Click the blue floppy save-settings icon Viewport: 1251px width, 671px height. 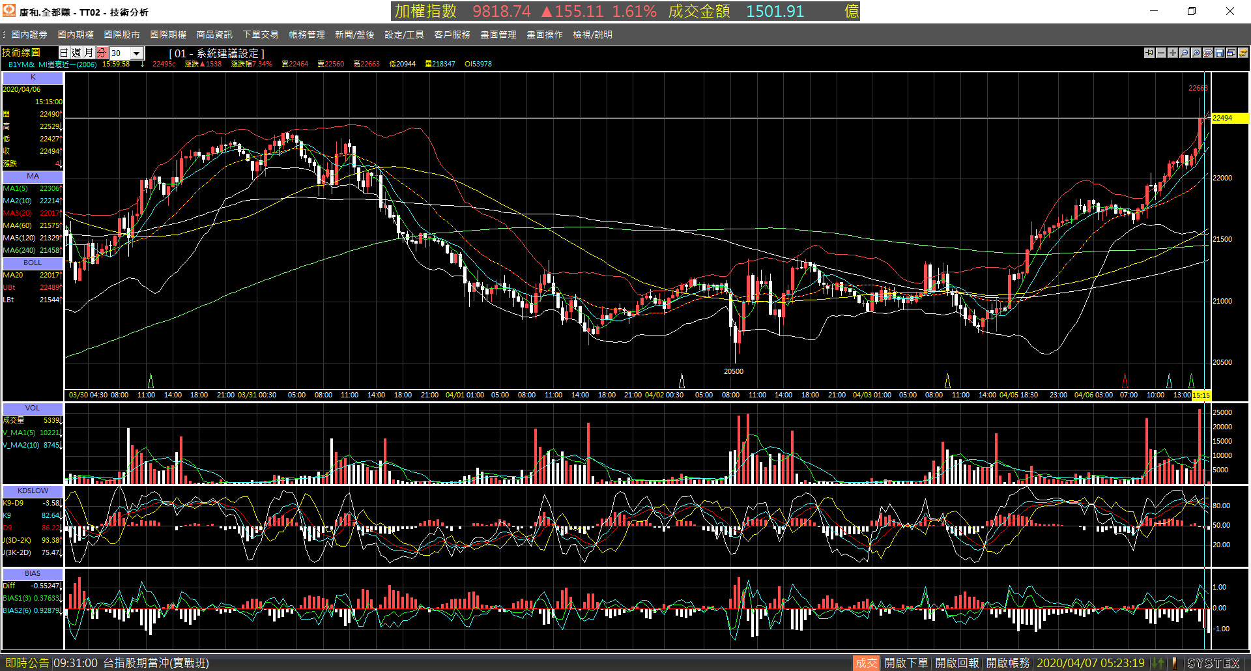click(x=1220, y=53)
